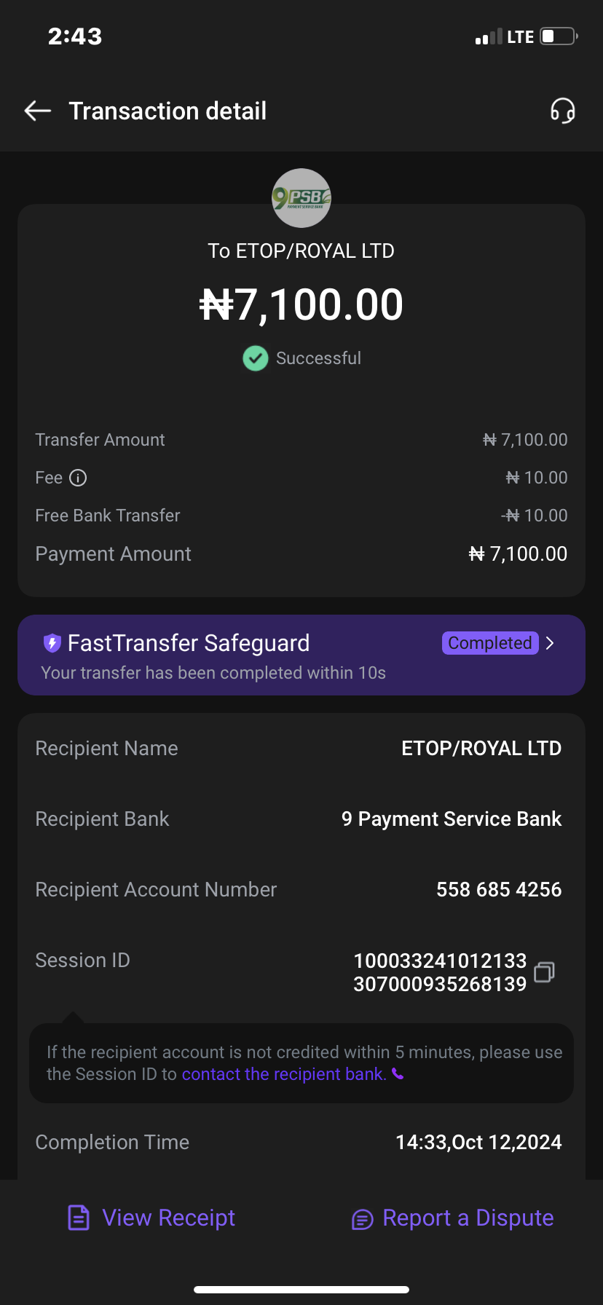Open contact the recipient bank link
This screenshot has height=1305, width=603.
pos(283,1074)
